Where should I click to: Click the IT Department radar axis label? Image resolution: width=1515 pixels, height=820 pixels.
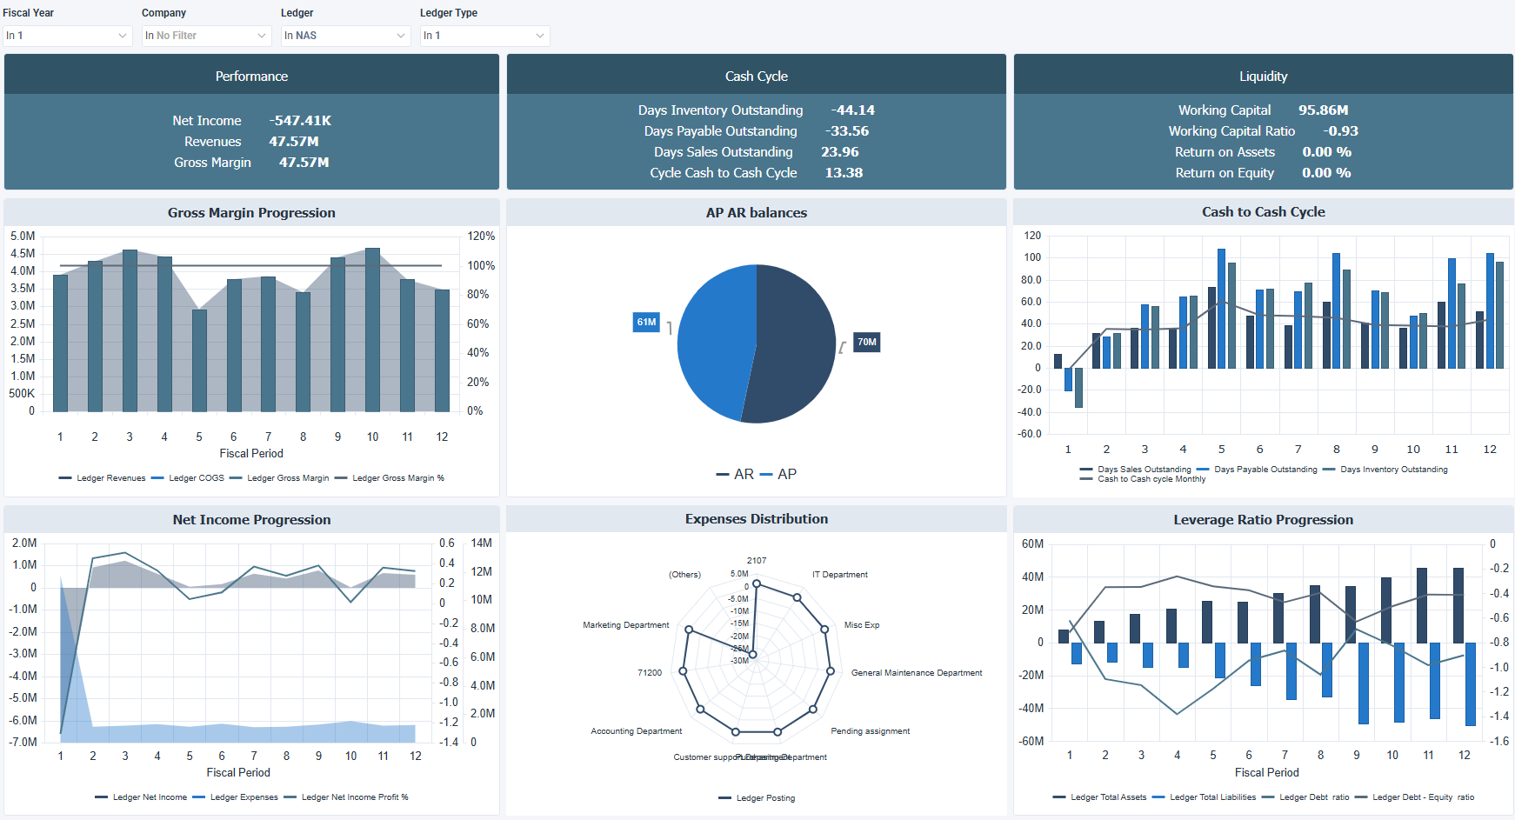pyautogui.click(x=840, y=575)
